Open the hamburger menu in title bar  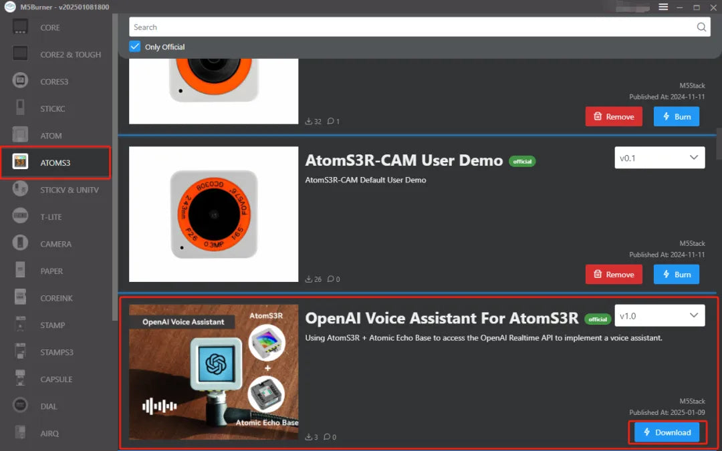tap(663, 7)
